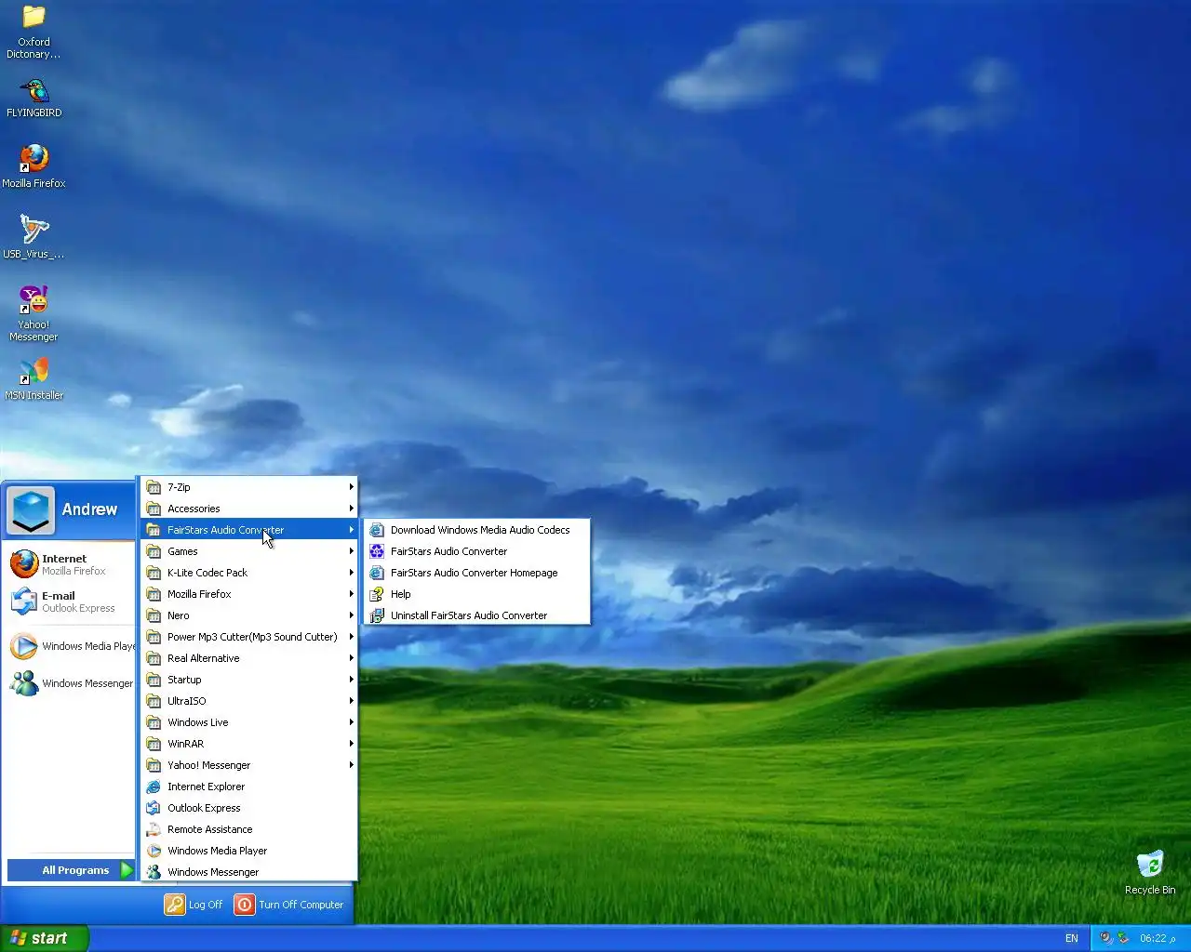Click the Andrew username text
Image resolution: width=1191 pixels, height=952 pixels.
(x=89, y=509)
